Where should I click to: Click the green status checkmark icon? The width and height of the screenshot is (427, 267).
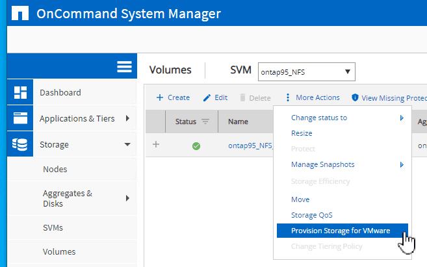click(196, 146)
